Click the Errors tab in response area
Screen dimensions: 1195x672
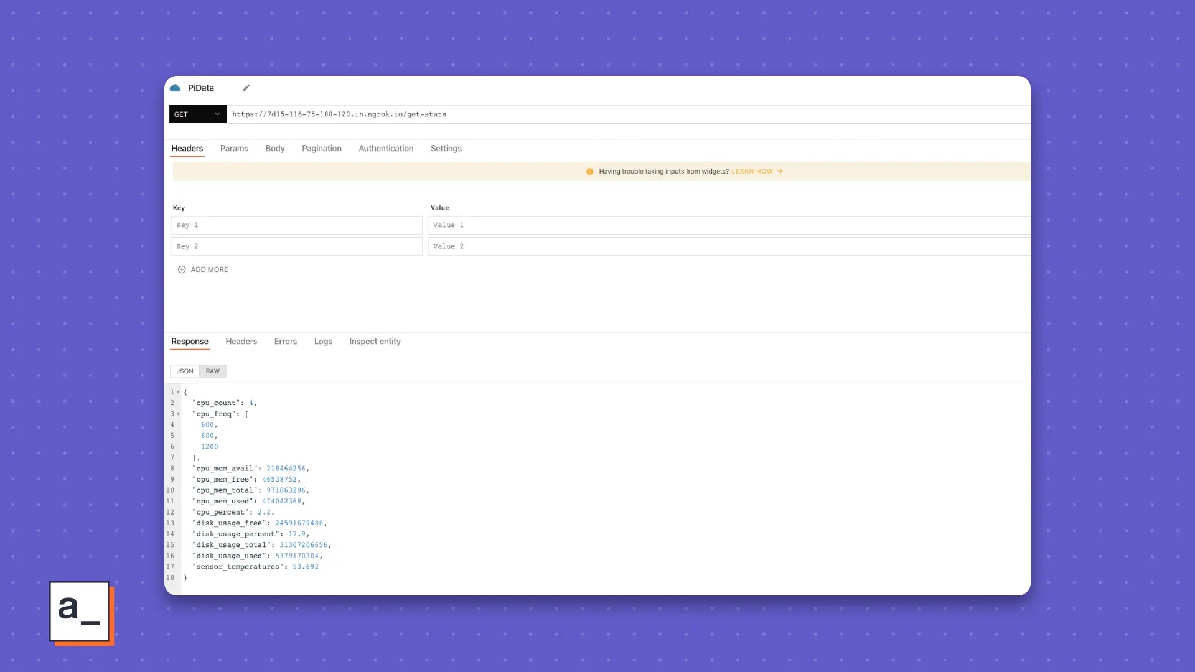tap(285, 340)
